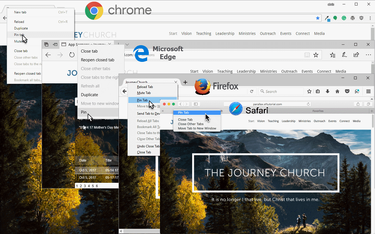The width and height of the screenshot is (375, 234).
Task: Open Chrome's three-dot menu
Action: (x=370, y=18)
